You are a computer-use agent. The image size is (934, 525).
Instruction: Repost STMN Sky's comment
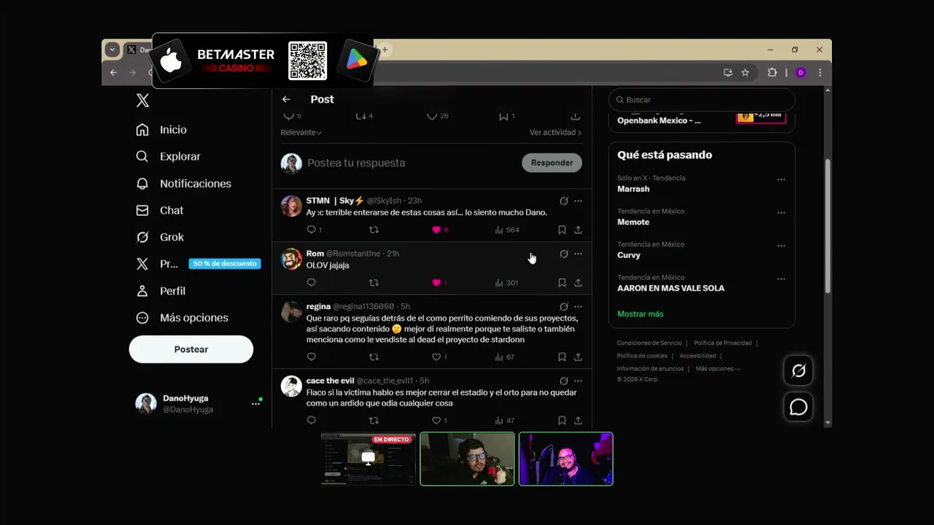pos(374,230)
